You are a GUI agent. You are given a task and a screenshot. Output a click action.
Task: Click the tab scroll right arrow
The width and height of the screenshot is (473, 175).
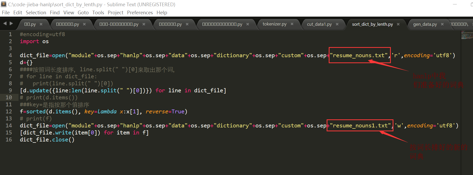[x=11, y=23]
